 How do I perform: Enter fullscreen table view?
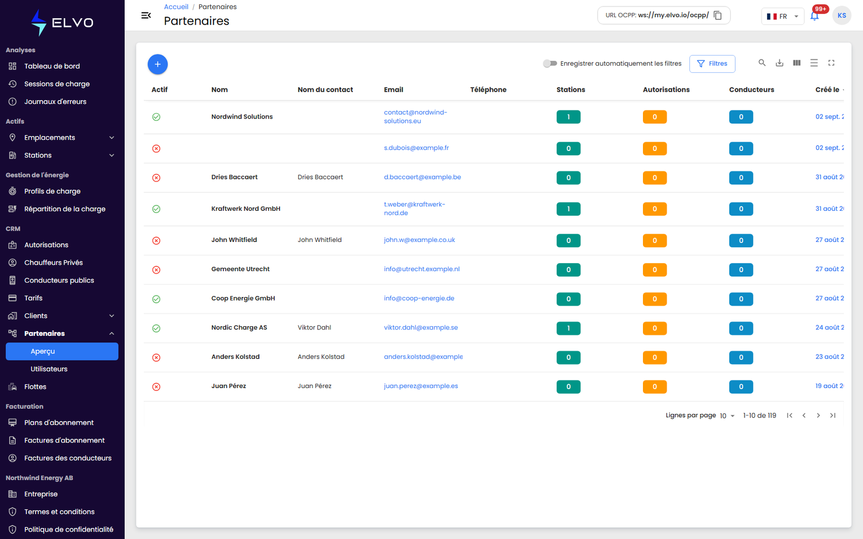(831, 63)
